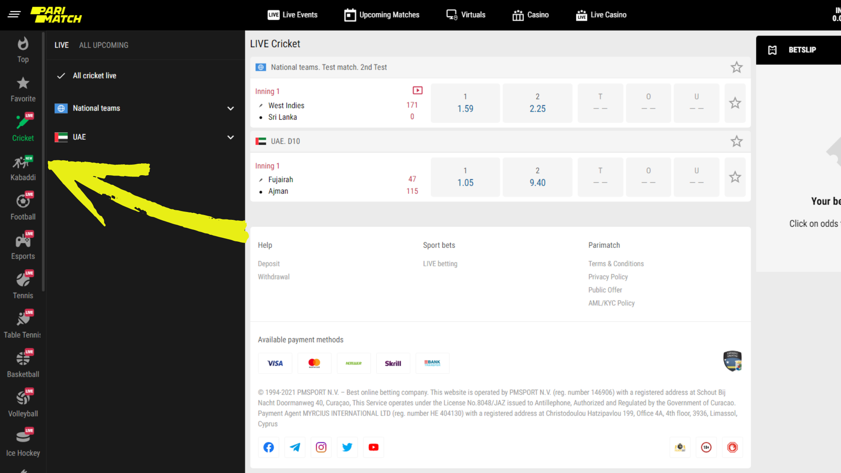Expand the National teams chevron

click(230, 109)
